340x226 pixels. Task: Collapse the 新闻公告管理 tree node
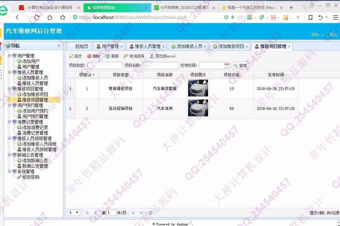[x=10, y=155]
